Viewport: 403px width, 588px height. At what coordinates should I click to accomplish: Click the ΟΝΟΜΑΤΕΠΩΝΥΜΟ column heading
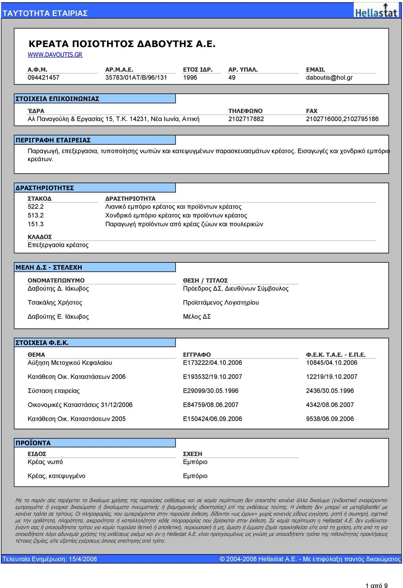(56, 280)
